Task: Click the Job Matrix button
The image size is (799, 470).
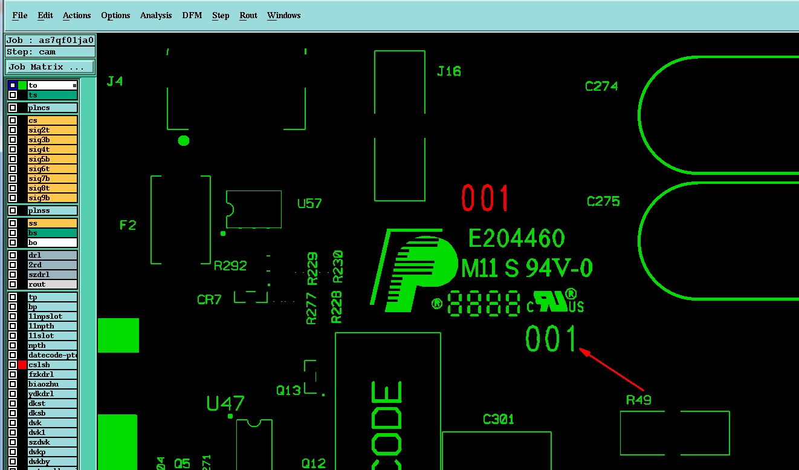Action: pyautogui.click(x=50, y=67)
